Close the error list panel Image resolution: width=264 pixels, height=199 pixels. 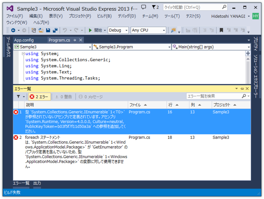[x=247, y=89]
